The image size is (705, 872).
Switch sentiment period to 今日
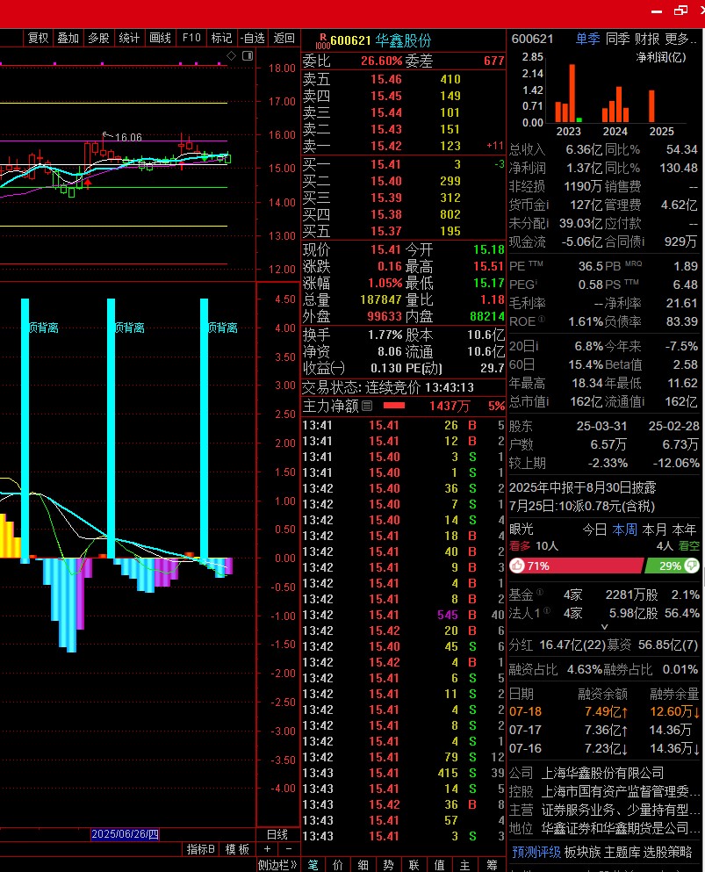coord(594,530)
